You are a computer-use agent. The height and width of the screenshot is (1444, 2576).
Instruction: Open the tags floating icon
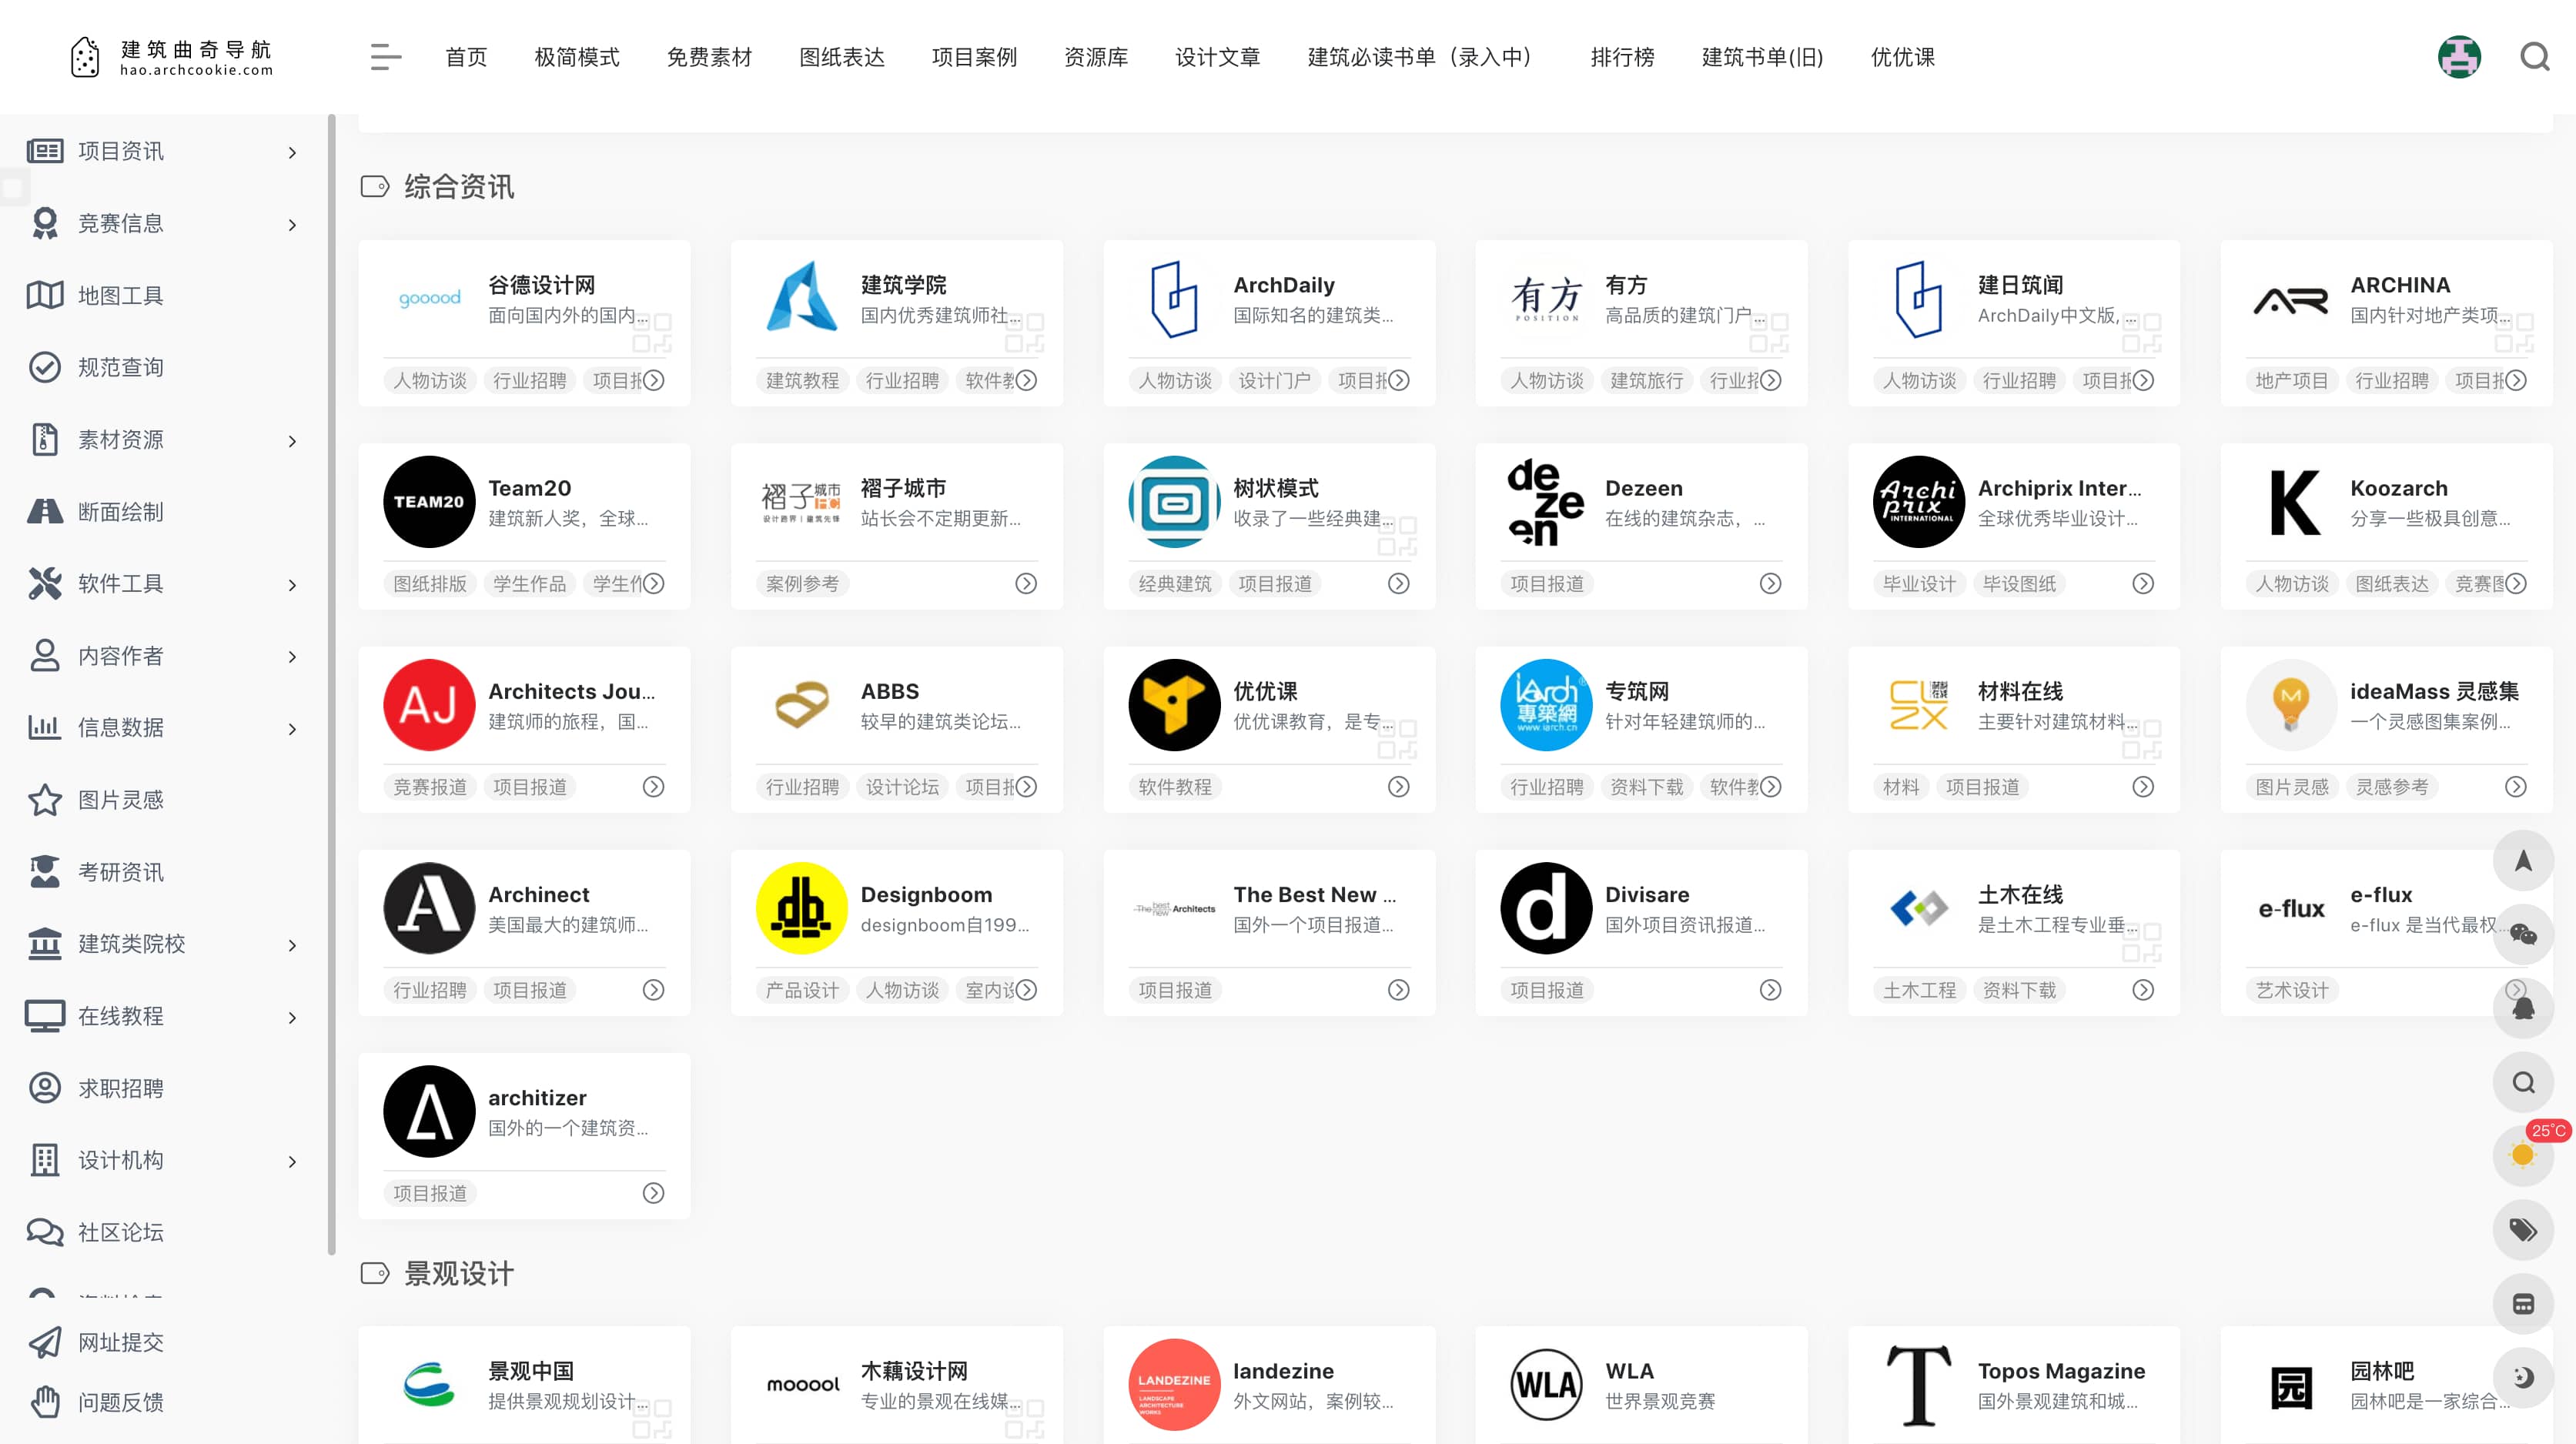pos(2522,1229)
